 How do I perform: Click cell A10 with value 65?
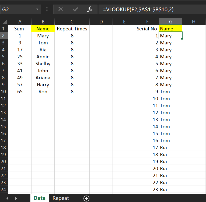[20, 92]
